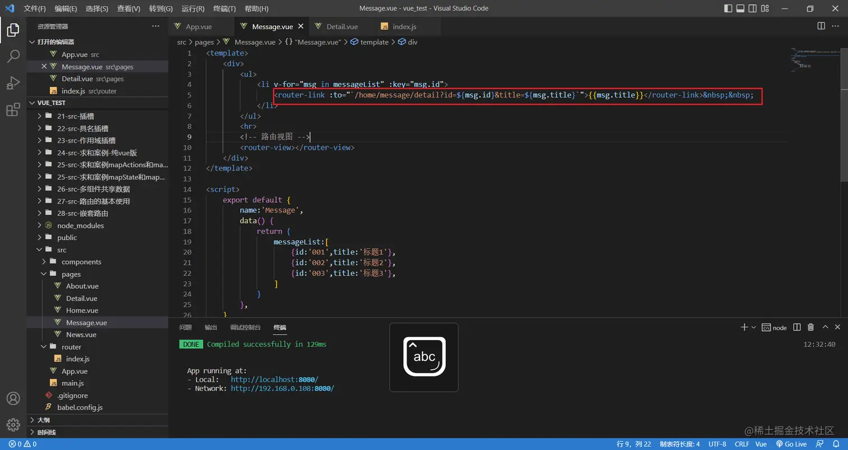Expand the 21-src-插槽 folder
Image resolution: width=848 pixels, height=450 pixels.
(98, 116)
